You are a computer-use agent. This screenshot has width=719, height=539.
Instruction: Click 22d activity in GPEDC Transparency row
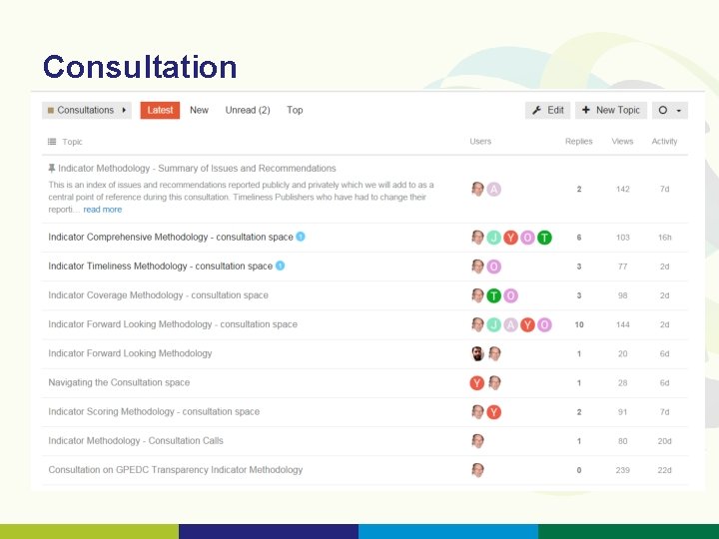click(664, 470)
